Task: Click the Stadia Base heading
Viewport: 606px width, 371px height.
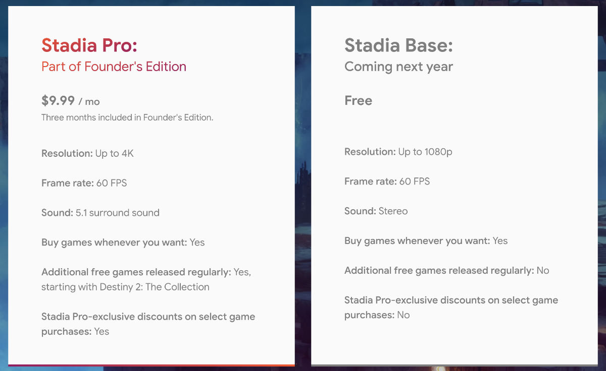Action: (398, 45)
